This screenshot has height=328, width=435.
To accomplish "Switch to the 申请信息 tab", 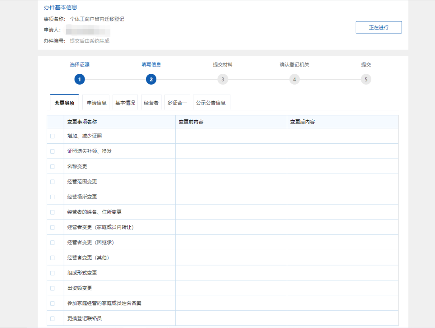I will (x=97, y=103).
